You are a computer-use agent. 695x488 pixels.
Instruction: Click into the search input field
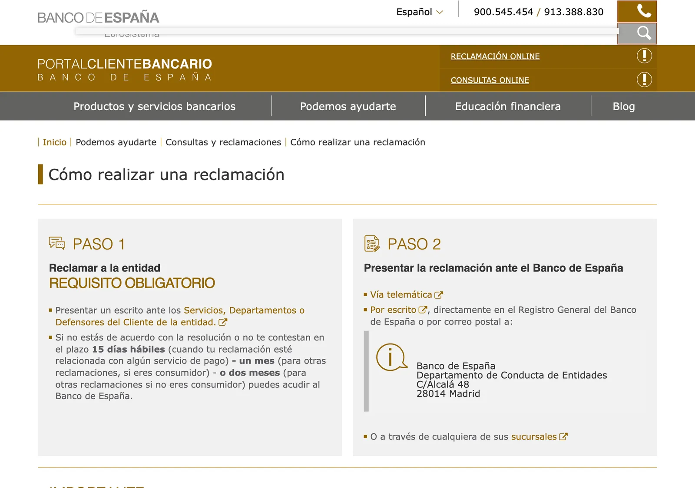347,31
